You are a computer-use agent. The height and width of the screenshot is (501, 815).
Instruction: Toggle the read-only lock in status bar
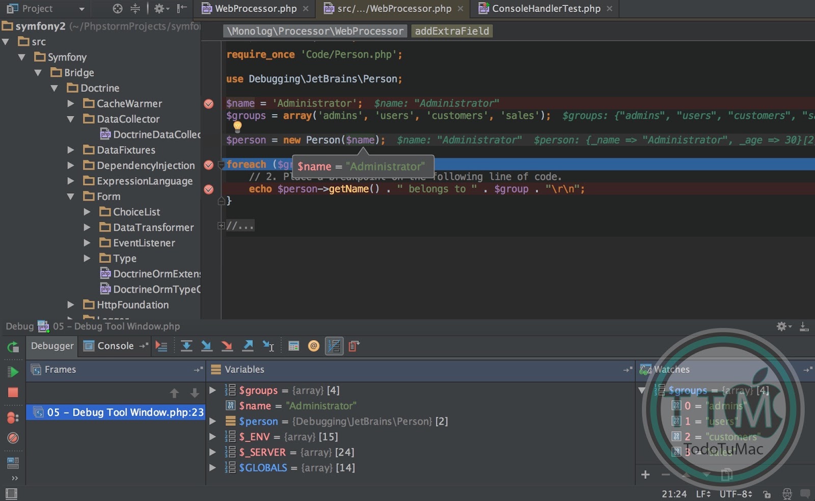point(767,494)
